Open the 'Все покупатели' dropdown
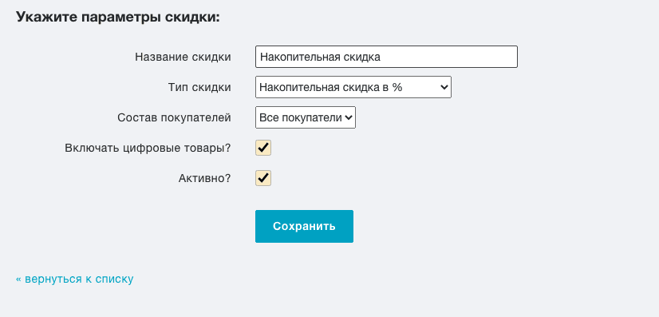Viewport: 659px width, 317px height. [306, 117]
